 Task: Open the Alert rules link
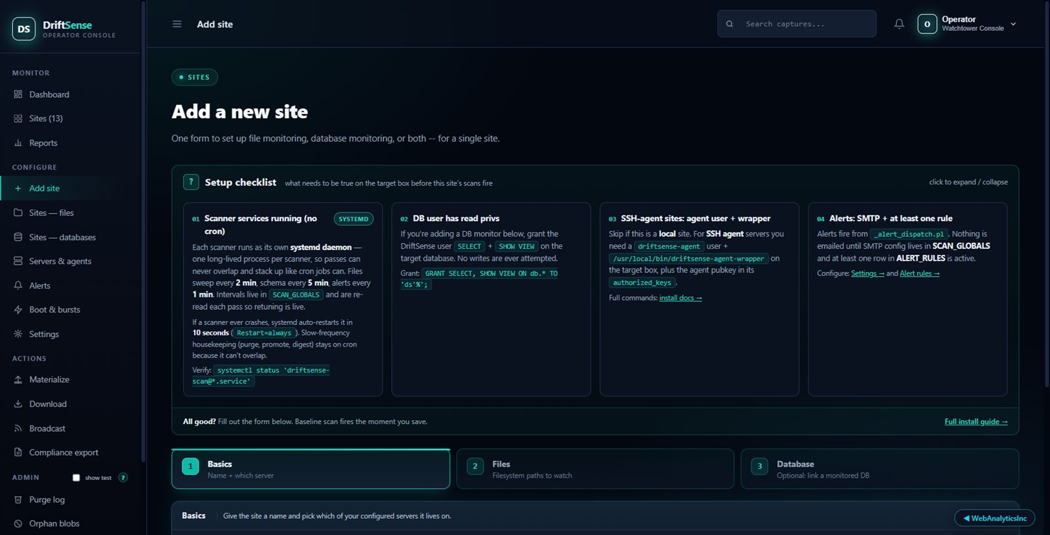tap(919, 274)
